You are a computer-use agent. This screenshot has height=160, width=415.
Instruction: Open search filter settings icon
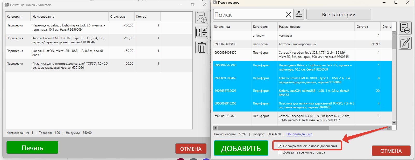click(x=299, y=15)
